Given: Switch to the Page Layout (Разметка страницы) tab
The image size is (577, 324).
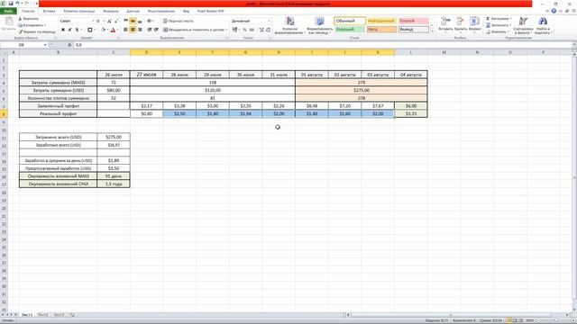Looking at the screenshot, I should (x=79, y=12).
